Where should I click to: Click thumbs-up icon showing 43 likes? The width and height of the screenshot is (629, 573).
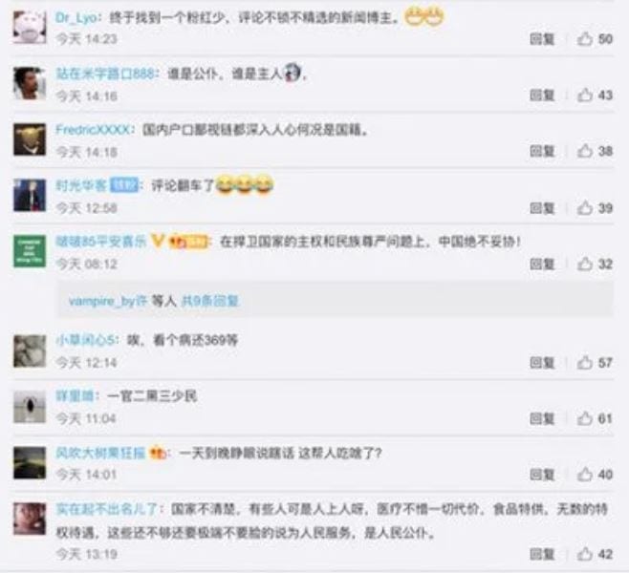click(584, 95)
